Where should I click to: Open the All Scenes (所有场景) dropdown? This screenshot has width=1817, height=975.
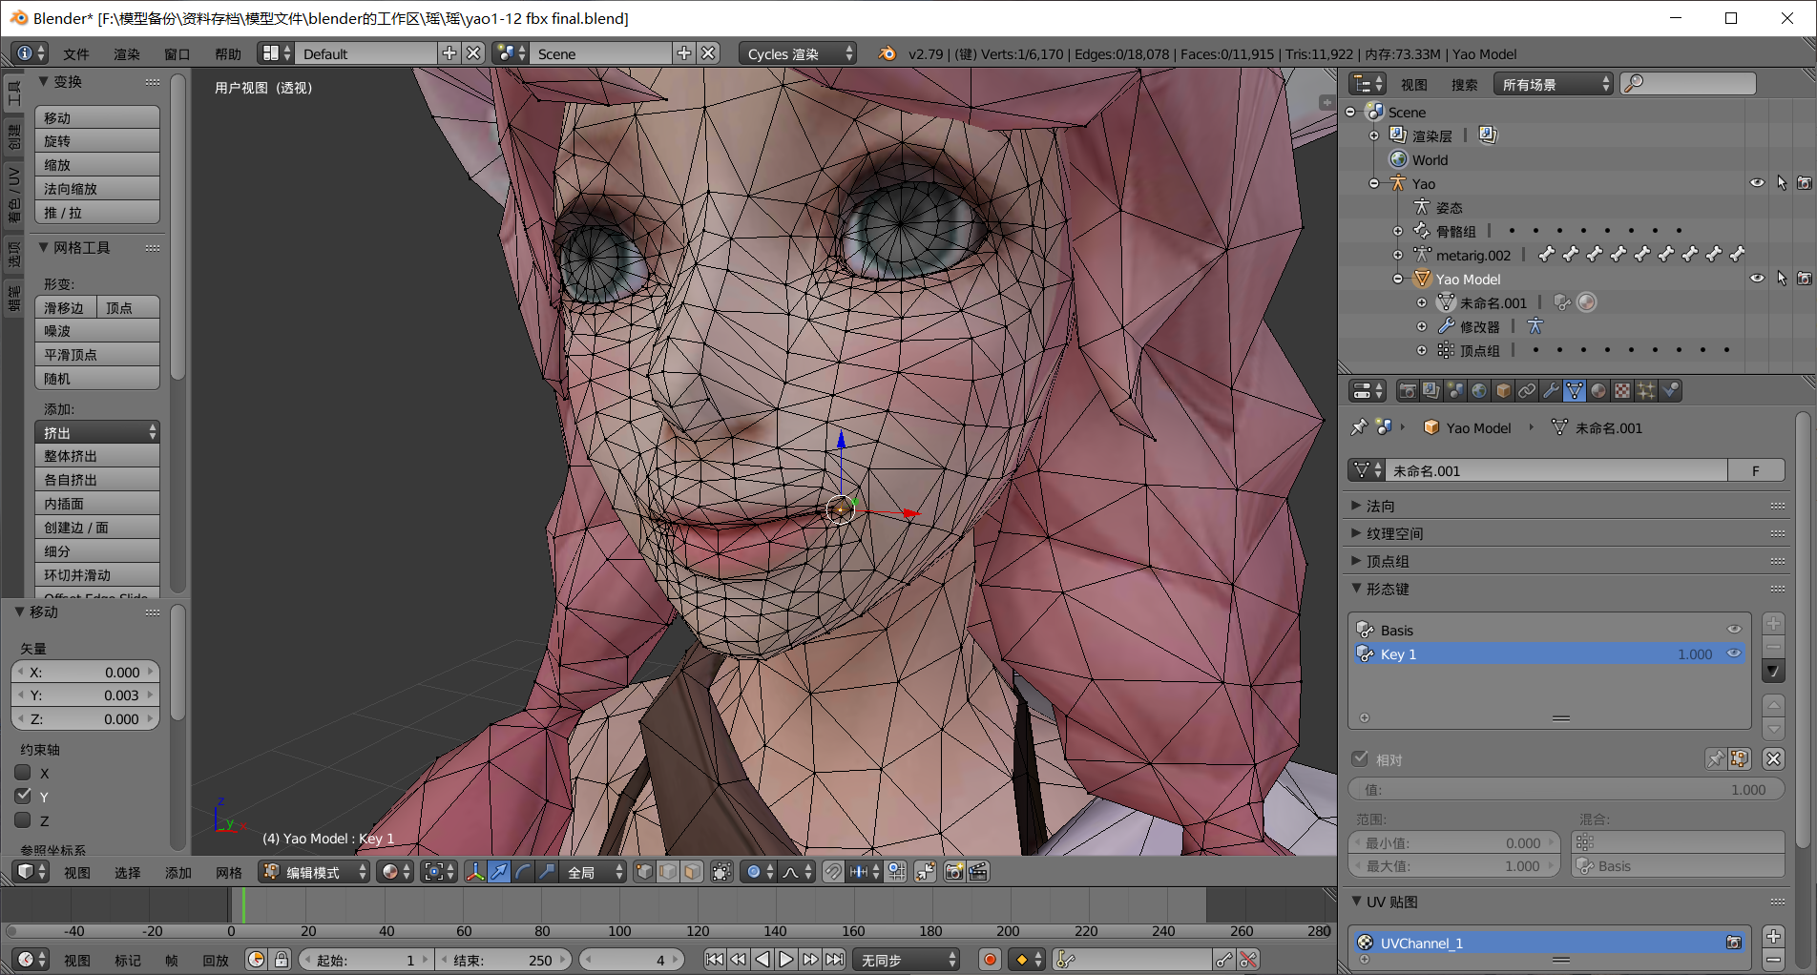click(1553, 84)
